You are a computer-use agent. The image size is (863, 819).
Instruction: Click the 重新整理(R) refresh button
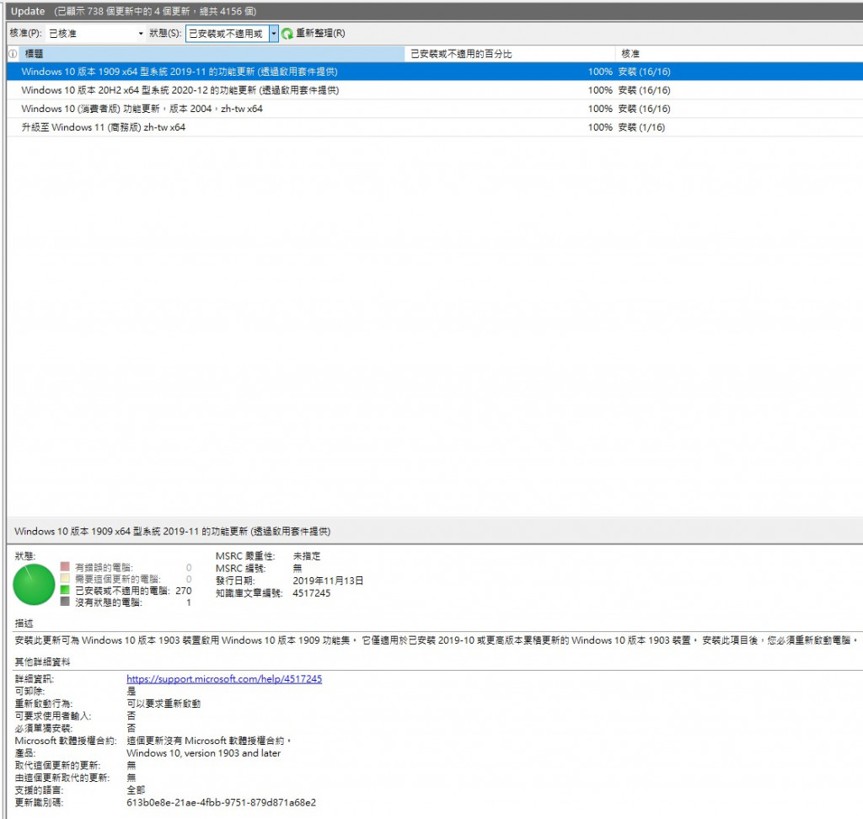[314, 34]
